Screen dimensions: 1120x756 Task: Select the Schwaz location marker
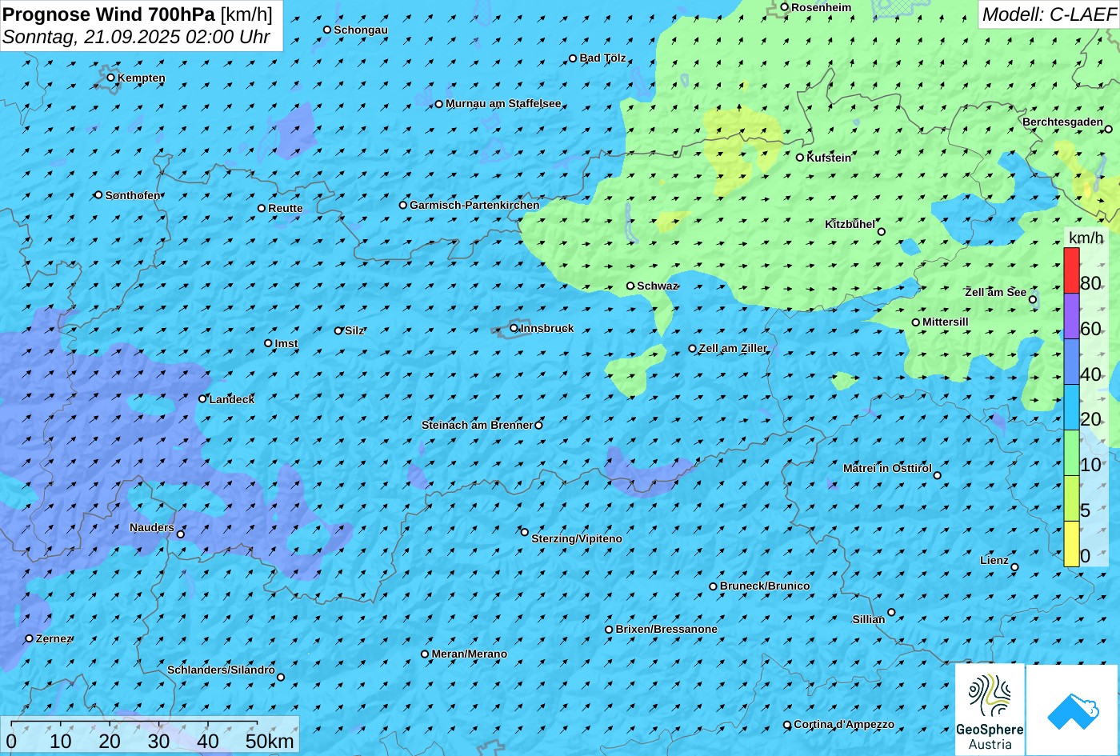click(x=630, y=286)
